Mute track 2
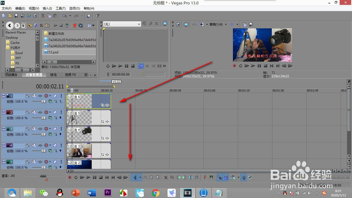 pyautogui.click(x=55, y=112)
